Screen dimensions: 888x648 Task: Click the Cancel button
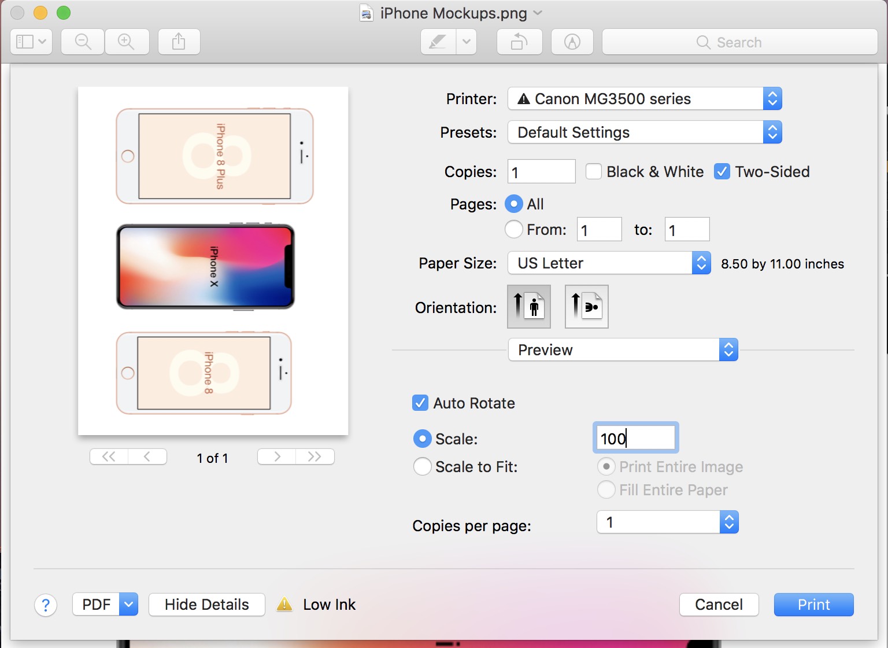click(719, 605)
